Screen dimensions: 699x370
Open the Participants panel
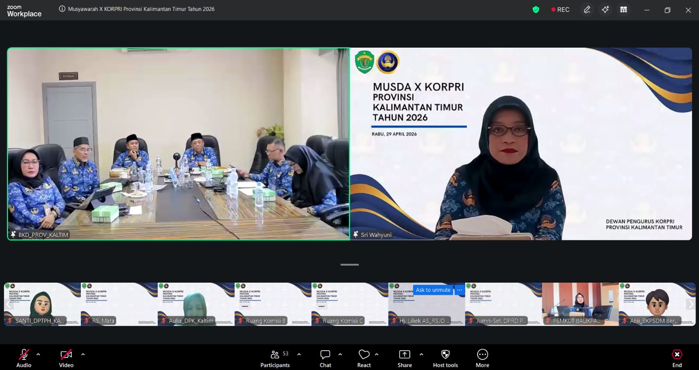tap(275, 358)
